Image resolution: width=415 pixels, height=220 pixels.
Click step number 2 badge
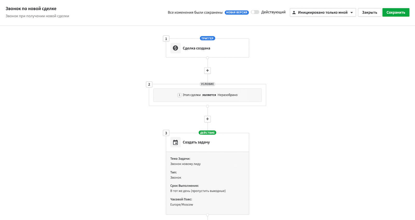pos(149,84)
